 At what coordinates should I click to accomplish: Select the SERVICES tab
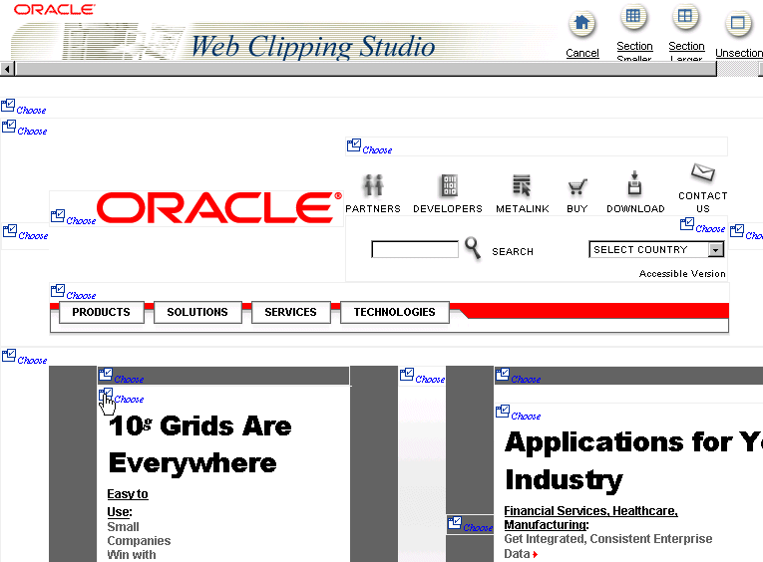pyautogui.click(x=290, y=312)
